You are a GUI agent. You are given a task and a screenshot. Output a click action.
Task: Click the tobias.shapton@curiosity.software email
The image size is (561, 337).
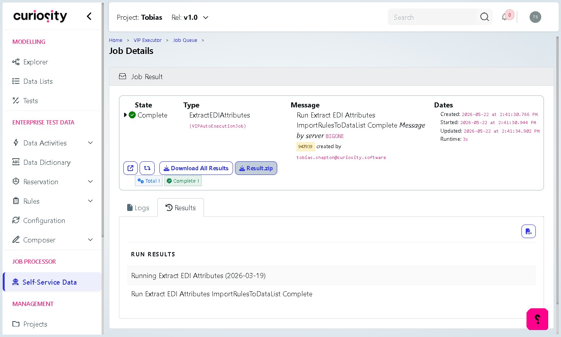341,157
